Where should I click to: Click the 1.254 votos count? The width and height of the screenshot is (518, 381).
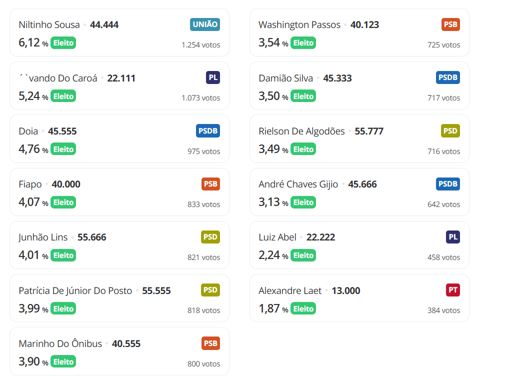200,45
